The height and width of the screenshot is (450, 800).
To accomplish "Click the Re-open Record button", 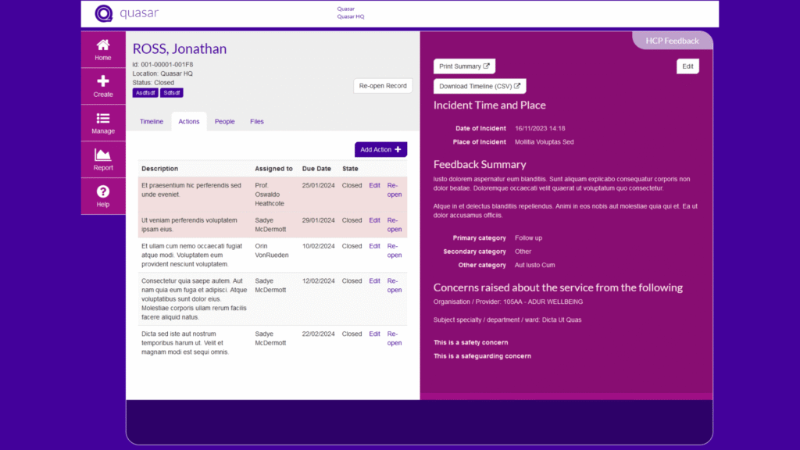I will [x=383, y=86].
